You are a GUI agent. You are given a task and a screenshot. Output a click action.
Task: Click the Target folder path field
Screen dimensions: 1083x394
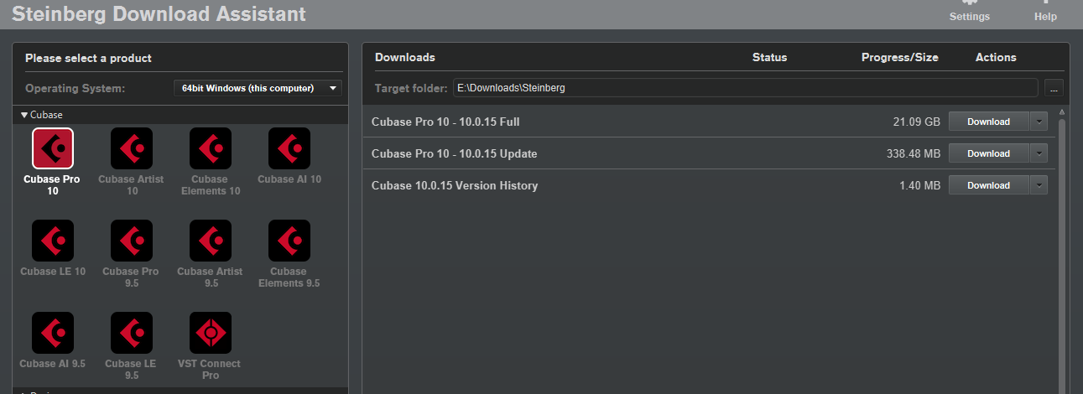(745, 88)
